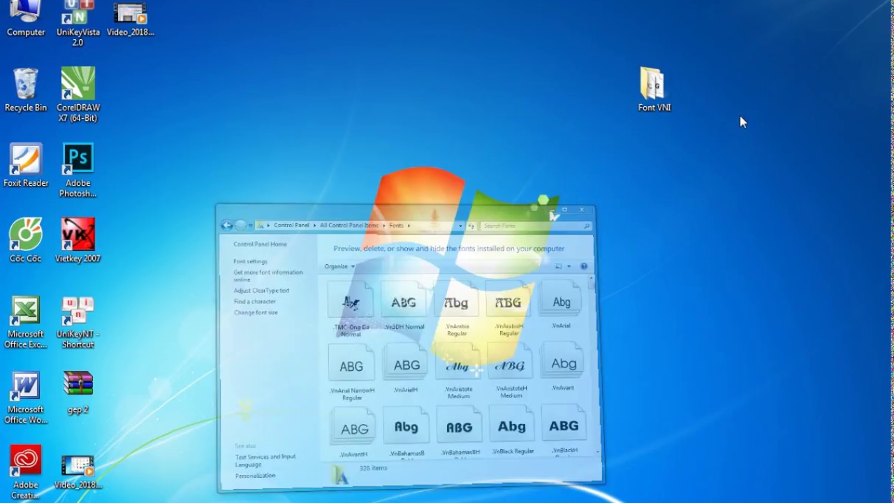Launch Adobe Photoshop shortcut
894x503 pixels.
point(78,170)
